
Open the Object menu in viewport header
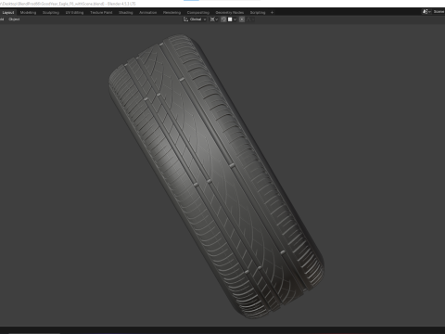click(14, 19)
